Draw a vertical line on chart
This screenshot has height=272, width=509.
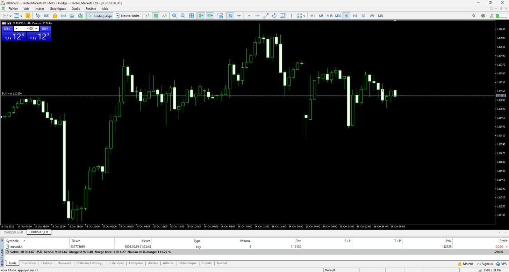pos(249,16)
